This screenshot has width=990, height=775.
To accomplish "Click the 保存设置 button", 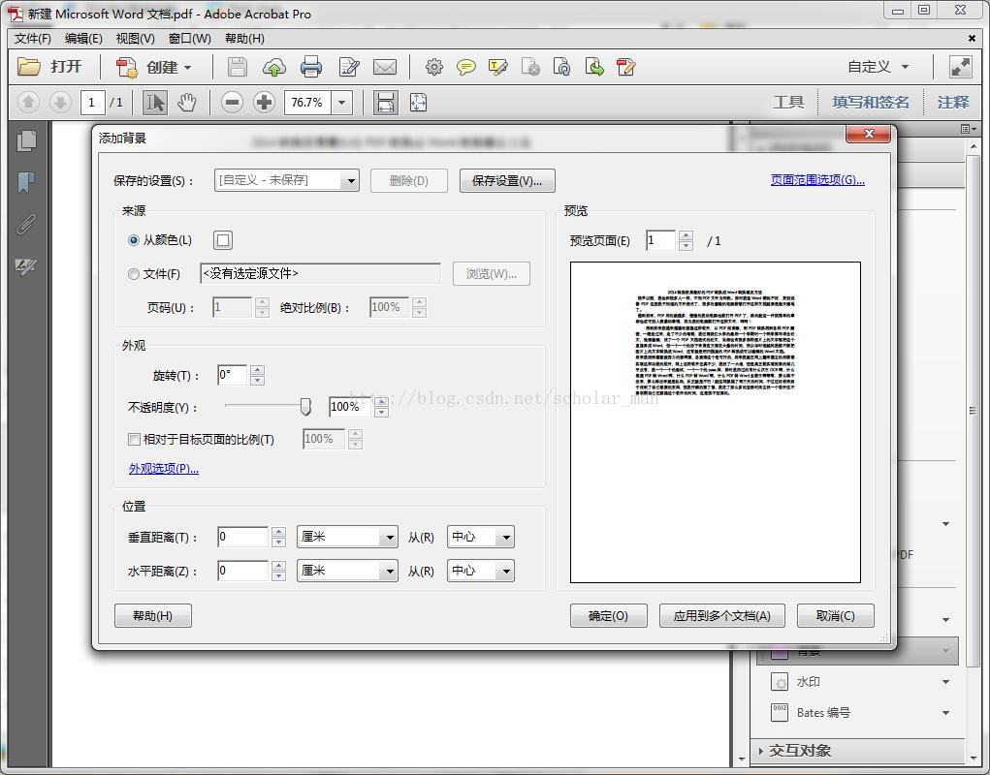I will [x=507, y=181].
